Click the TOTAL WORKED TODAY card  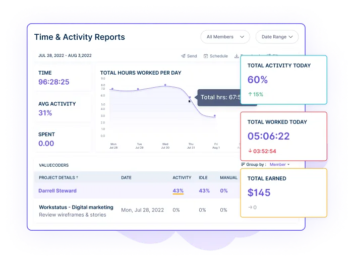pos(284,136)
